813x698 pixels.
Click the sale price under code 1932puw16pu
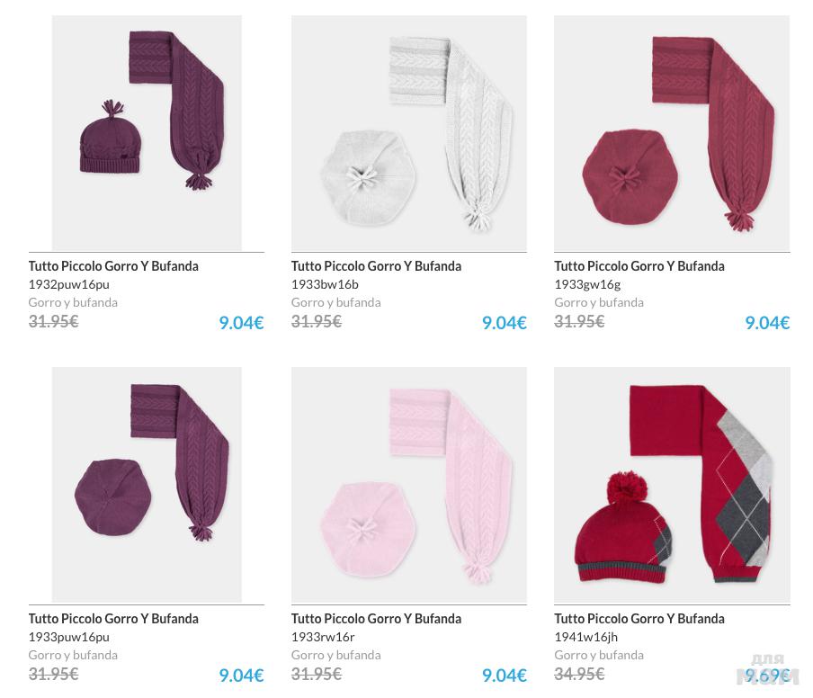coord(241,323)
